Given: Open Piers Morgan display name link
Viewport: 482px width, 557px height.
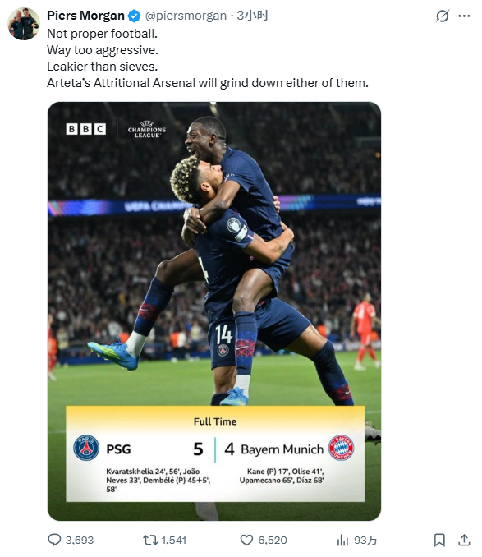Looking at the screenshot, I should pos(85,16).
